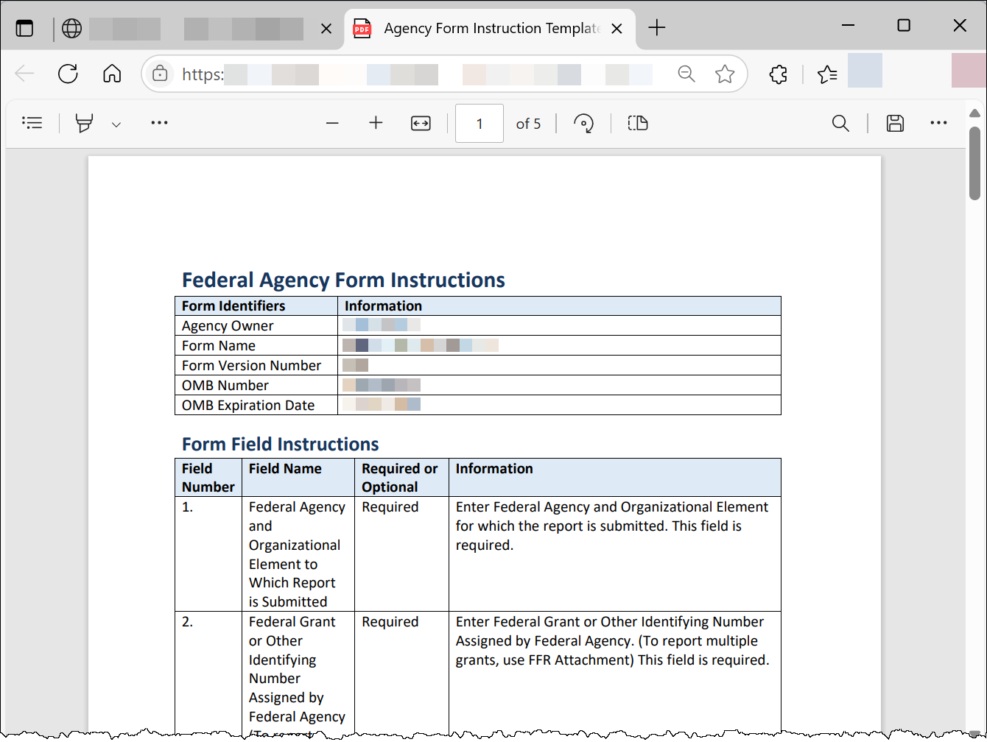987x742 pixels.
Task: Maximize the browser window
Action: point(904,25)
